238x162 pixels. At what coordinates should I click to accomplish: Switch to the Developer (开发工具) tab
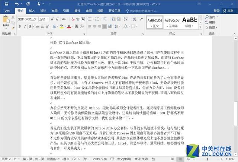coord(115,11)
